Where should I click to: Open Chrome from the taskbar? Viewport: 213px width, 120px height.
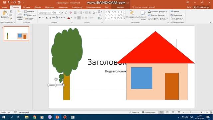pos(34,117)
